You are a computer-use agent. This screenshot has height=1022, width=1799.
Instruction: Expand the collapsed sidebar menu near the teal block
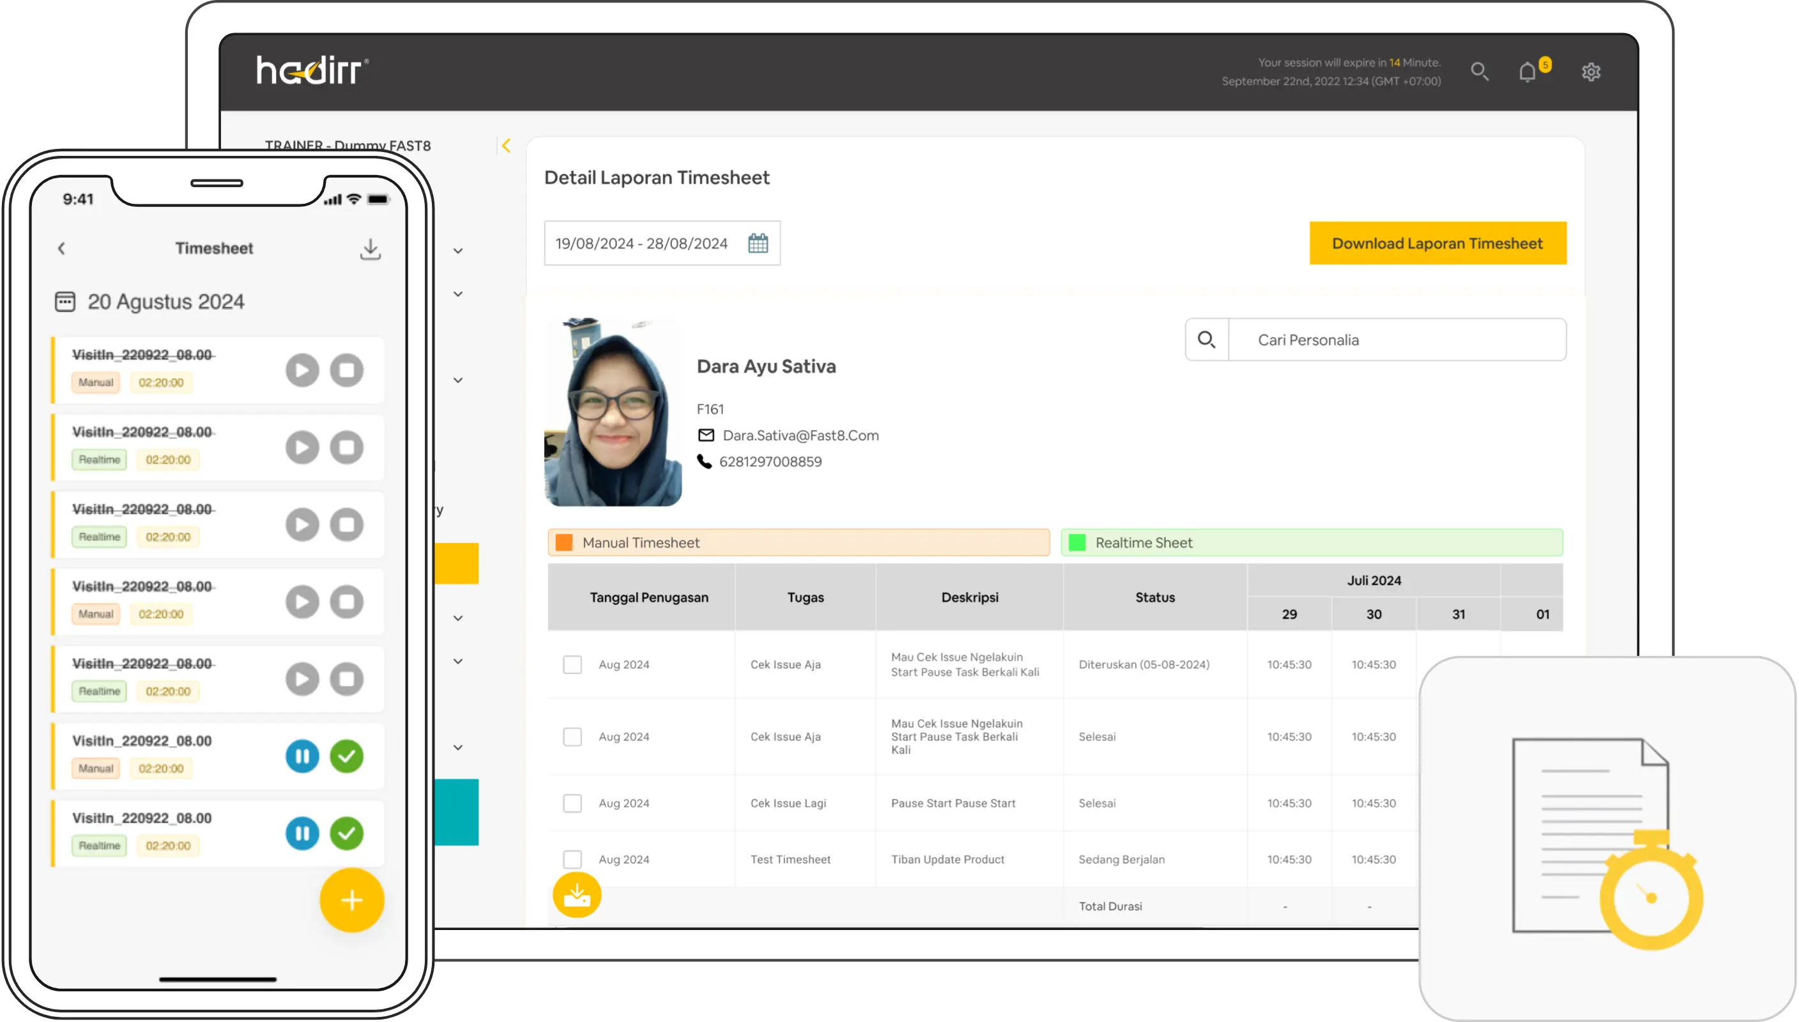(458, 747)
